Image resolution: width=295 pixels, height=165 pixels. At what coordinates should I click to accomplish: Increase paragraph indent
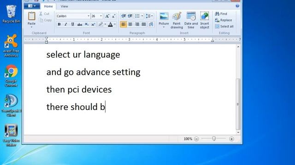click(x=130, y=16)
